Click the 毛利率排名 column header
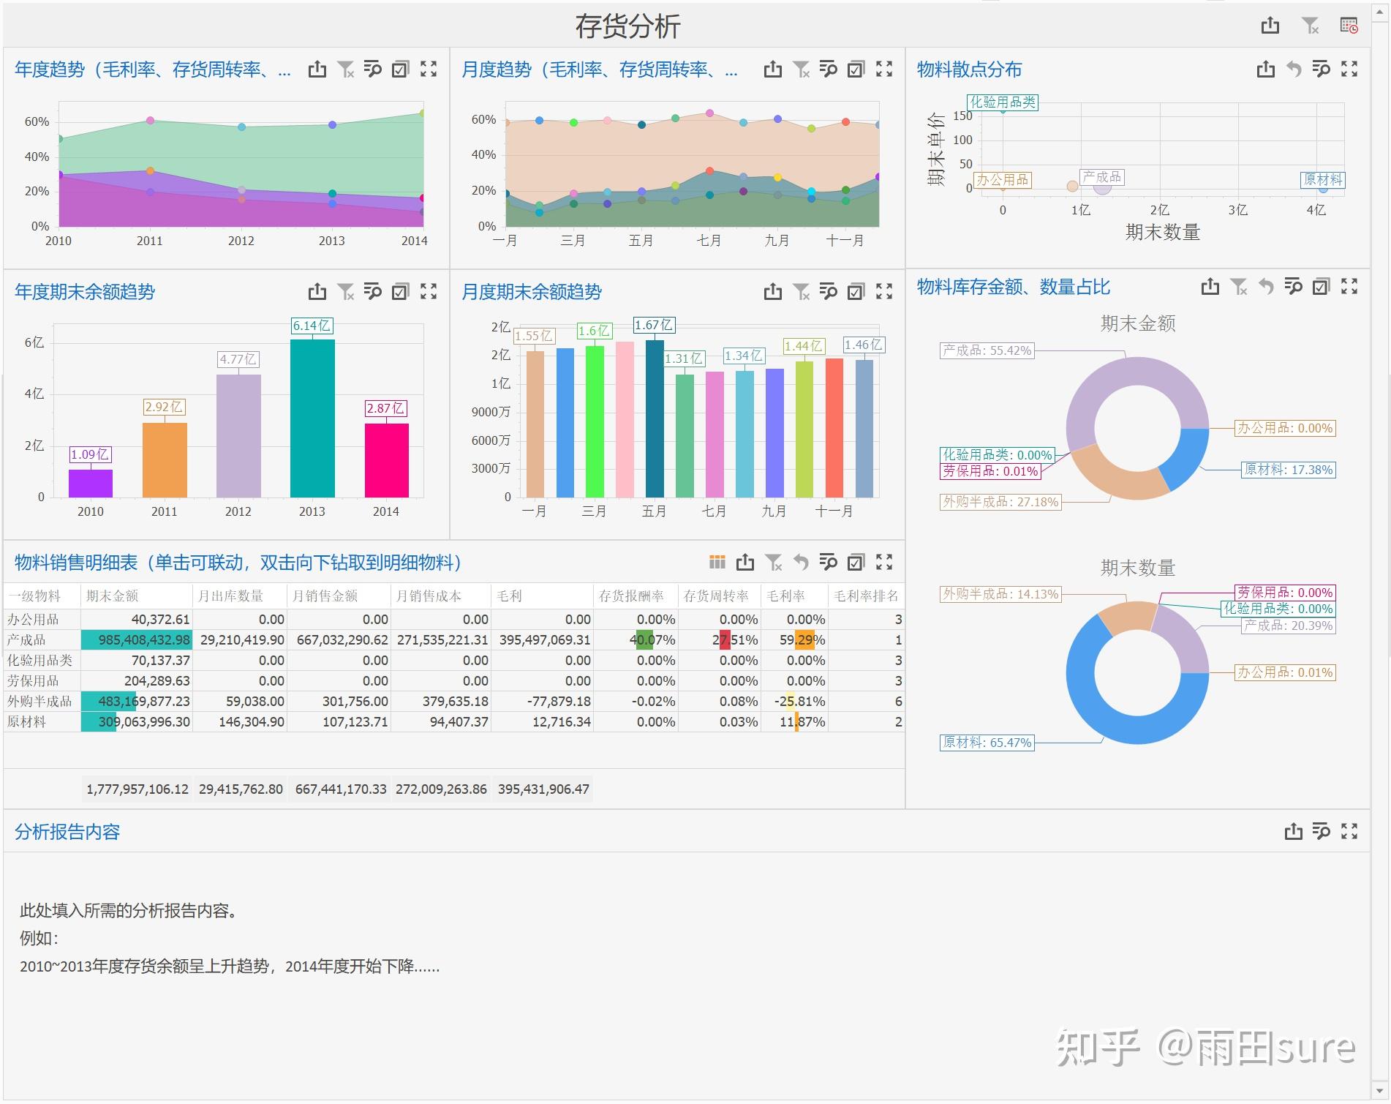The height and width of the screenshot is (1104, 1391). pos(866,596)
